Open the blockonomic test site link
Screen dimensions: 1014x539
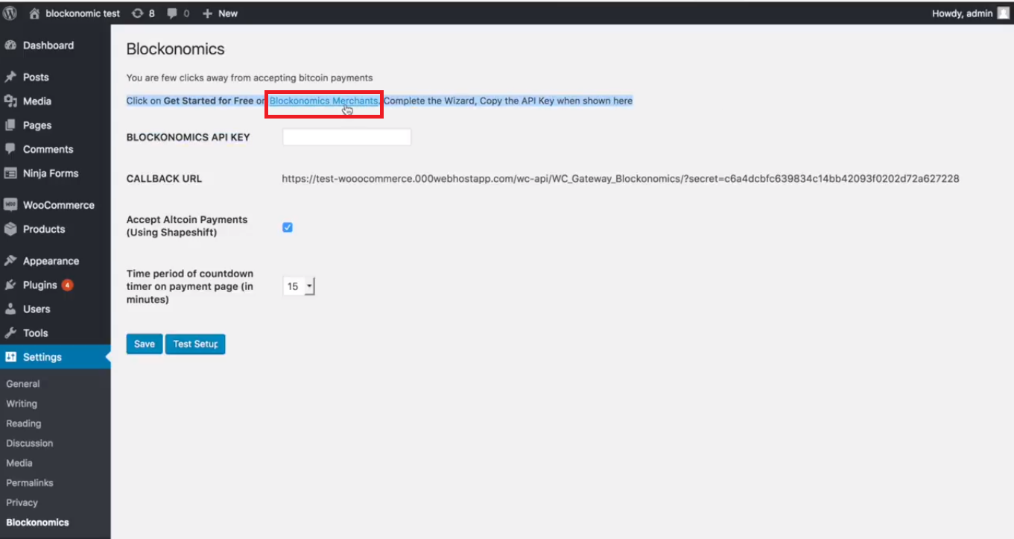click(83, 13)
